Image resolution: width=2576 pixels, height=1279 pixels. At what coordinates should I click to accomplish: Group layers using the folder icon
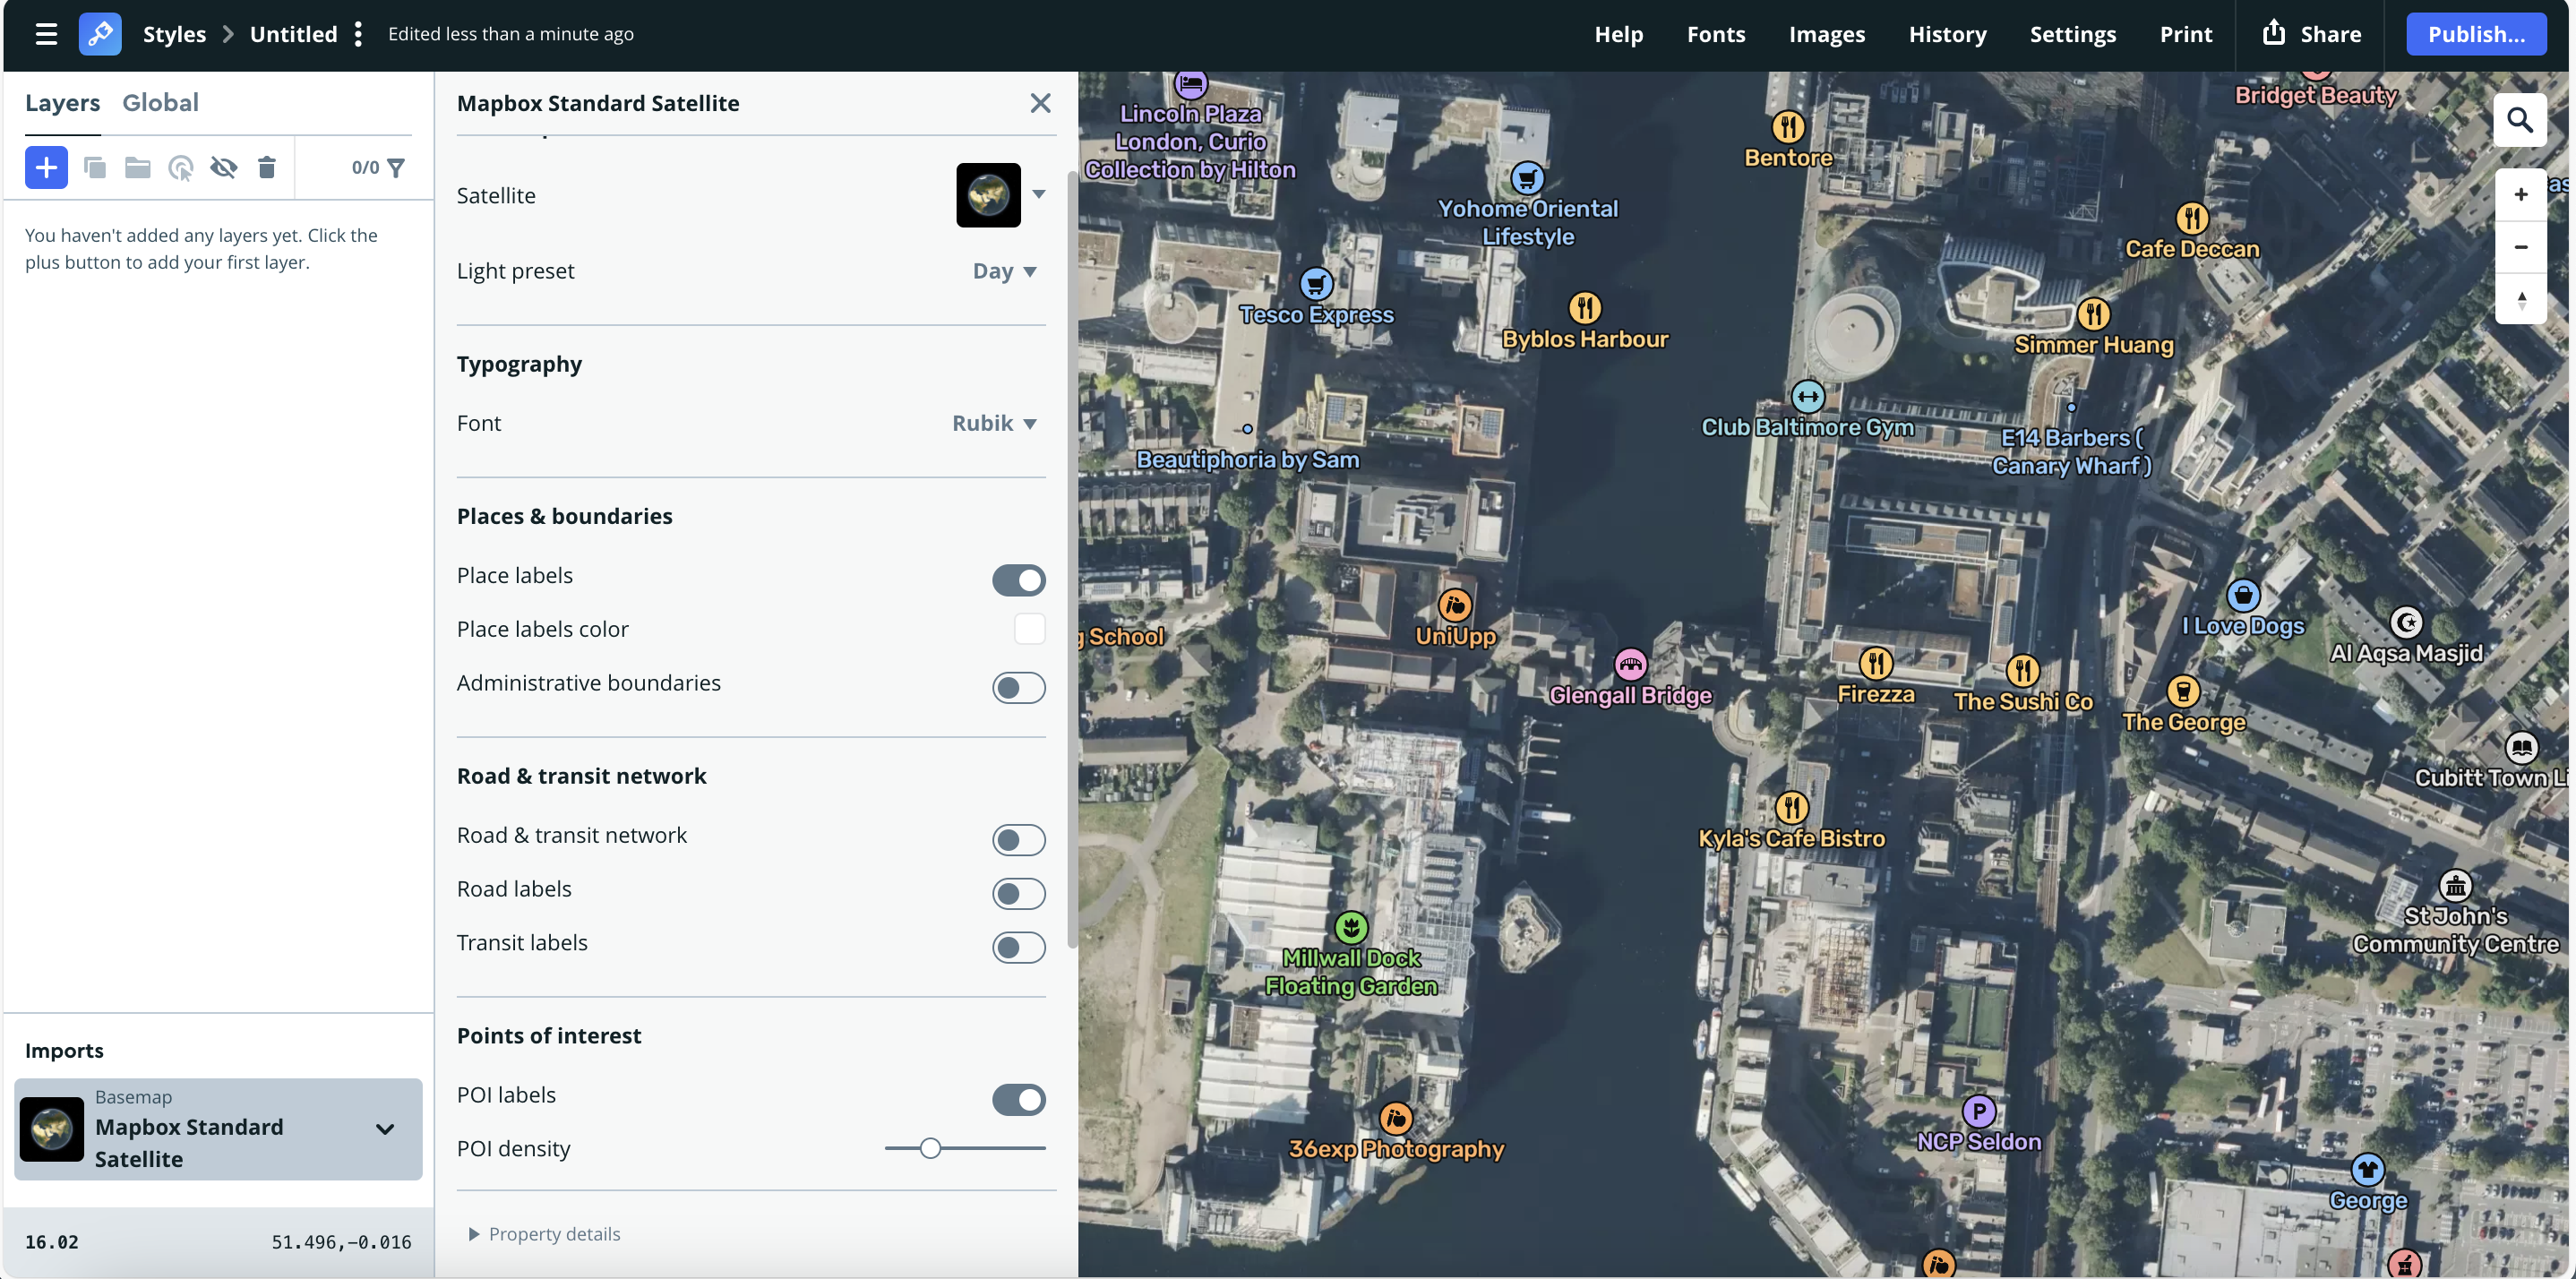click(137, 167)
